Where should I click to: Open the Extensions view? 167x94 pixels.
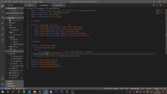click(x=3, y=34)
